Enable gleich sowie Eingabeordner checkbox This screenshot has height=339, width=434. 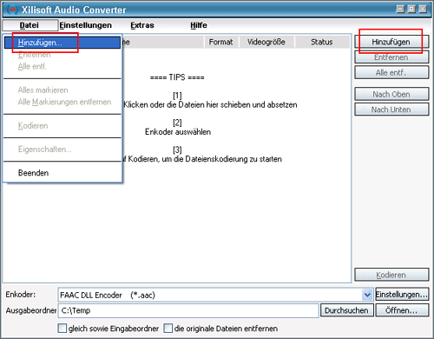tap(62, 329)
